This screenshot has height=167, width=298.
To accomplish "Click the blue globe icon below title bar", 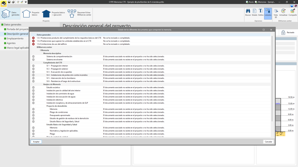I will pos(292,6).
